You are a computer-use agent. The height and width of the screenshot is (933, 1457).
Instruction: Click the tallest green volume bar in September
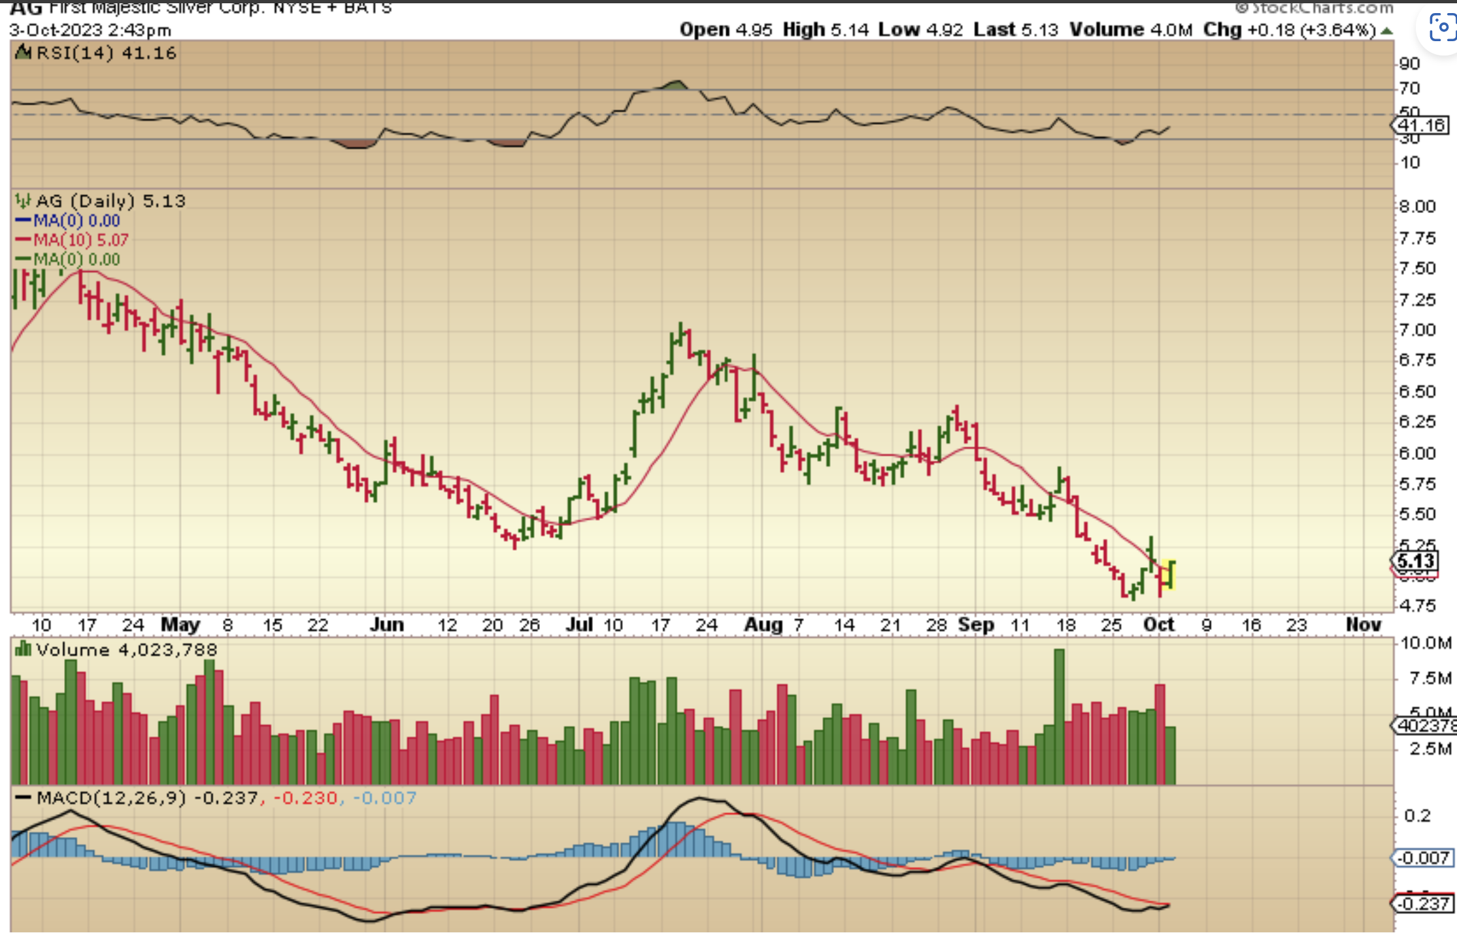coord(1059,715)
